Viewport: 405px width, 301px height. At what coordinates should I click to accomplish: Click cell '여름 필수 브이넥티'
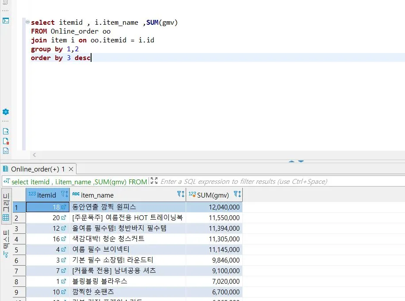tap(128, 249)
